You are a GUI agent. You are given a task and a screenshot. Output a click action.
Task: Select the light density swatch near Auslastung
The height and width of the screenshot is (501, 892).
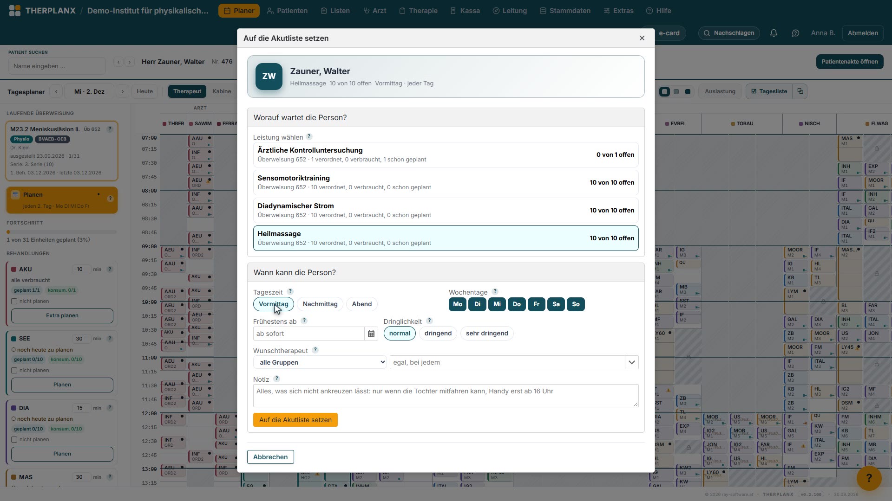[665, 92]
